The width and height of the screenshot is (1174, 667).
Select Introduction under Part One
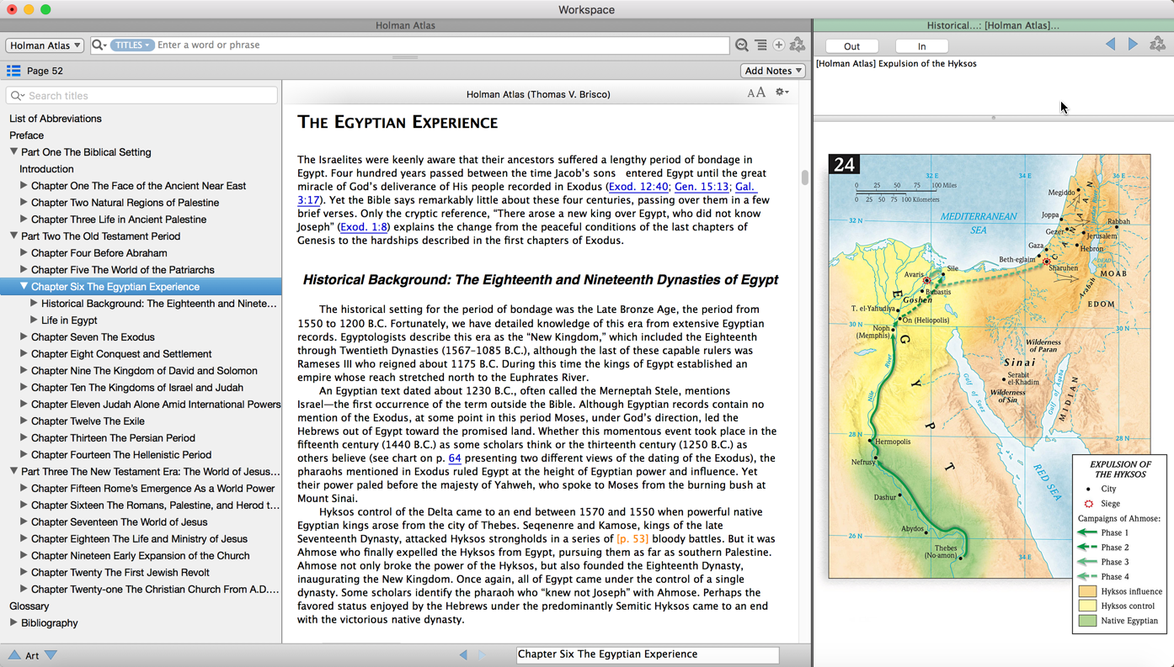point(46,169)
